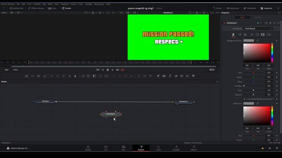Open the Nodes panel options menu

[x=217, y=82]
